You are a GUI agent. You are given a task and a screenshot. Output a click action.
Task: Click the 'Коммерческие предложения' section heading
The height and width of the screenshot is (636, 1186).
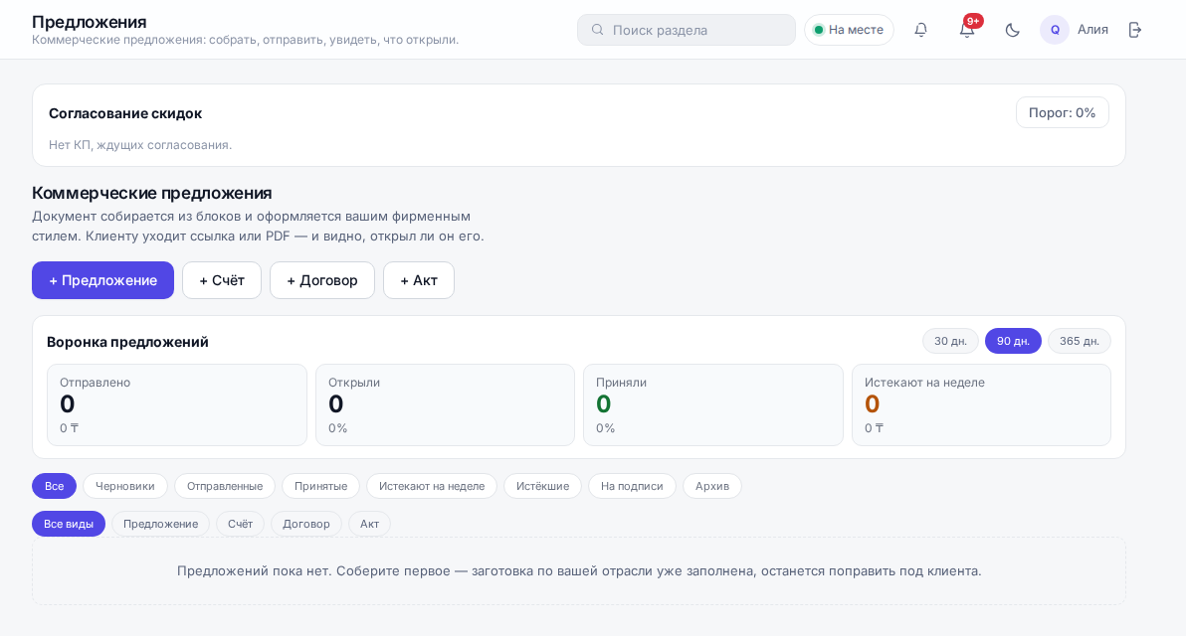point(152,193)
